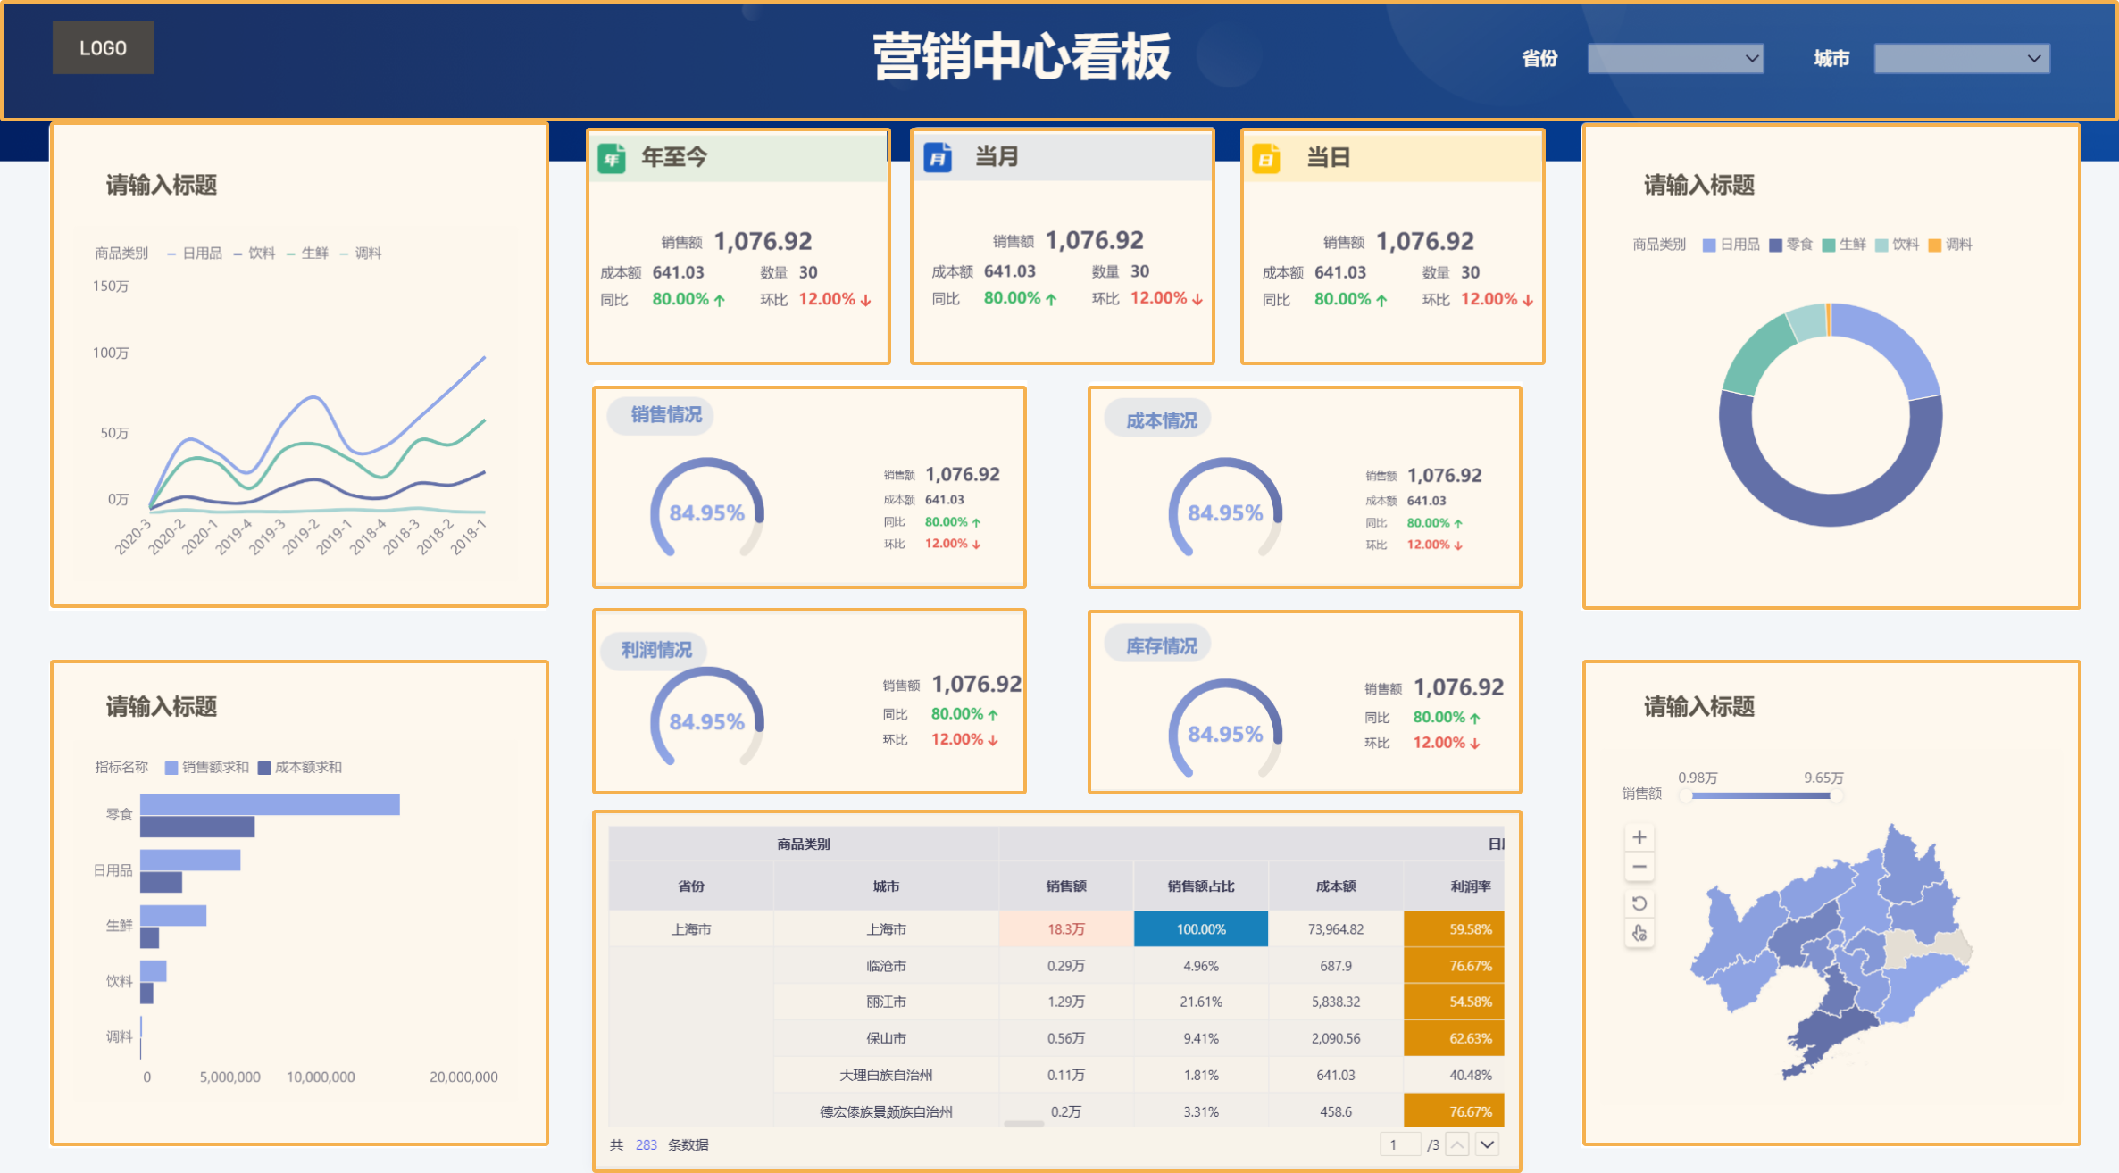Click the green 年至今 card icon
Image resolution: width=2119 pixels, height=1173 pixels.
coord(612,159)
